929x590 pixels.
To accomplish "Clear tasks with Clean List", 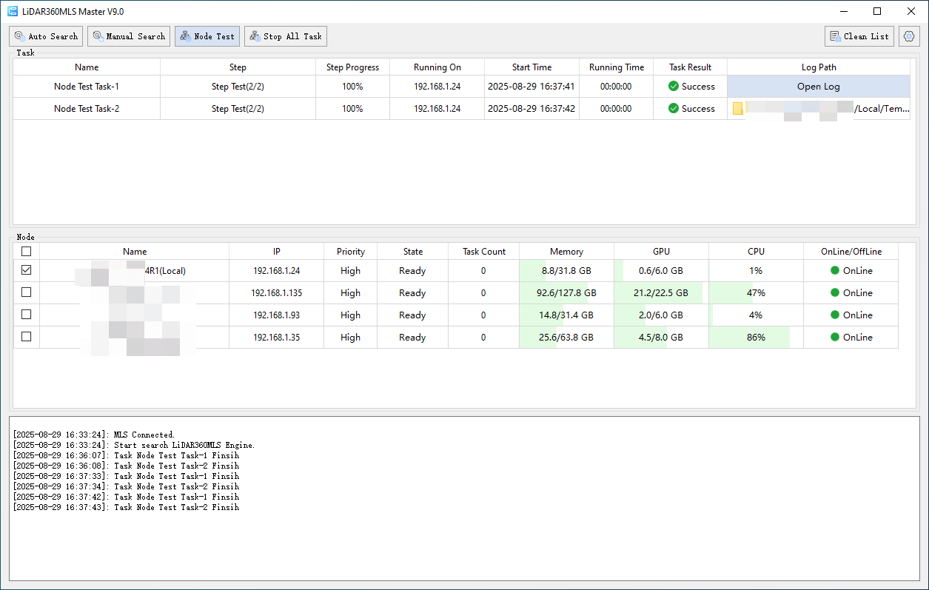I will pos(859,36).
